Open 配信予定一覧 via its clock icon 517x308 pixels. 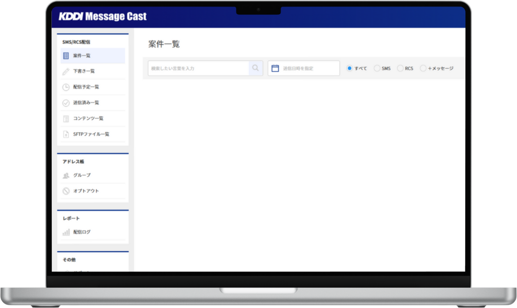[x=66, y=87]
